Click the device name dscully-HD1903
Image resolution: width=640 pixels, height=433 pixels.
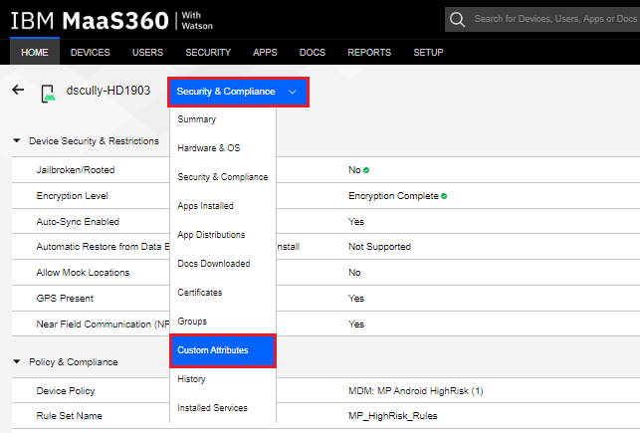pyautogui.click(x=108, y=91)
